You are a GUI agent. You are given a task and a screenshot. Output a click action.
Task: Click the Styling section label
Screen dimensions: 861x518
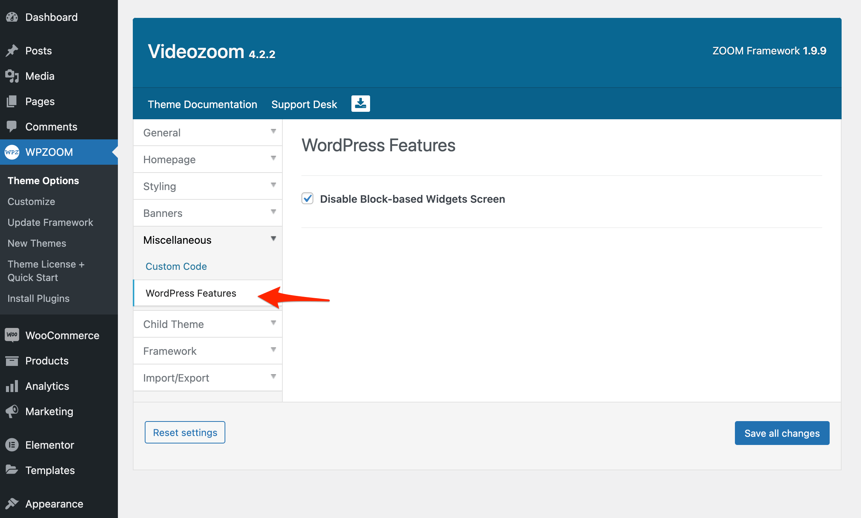tap(160, 186)
